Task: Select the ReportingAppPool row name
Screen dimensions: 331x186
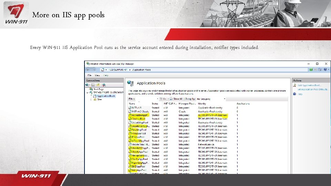Action: [140, 163]
